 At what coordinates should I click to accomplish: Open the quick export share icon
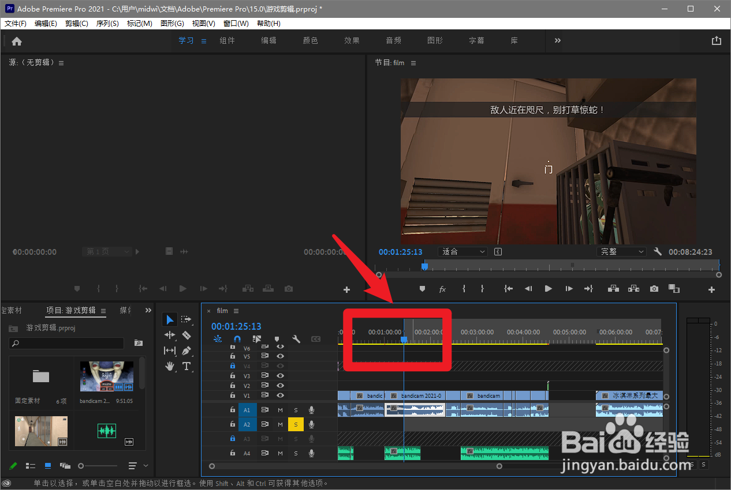click(717, 40)
